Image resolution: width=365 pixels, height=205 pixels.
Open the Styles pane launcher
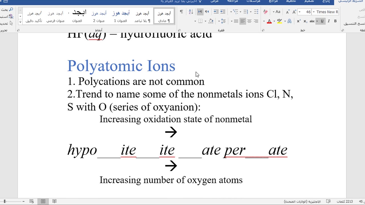pyautogui.click(x=18, y=30)
